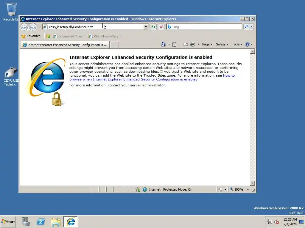305x228 pixels.
Task: Click the Internet Explorer title bar icon
Action: tap(23, 19)
